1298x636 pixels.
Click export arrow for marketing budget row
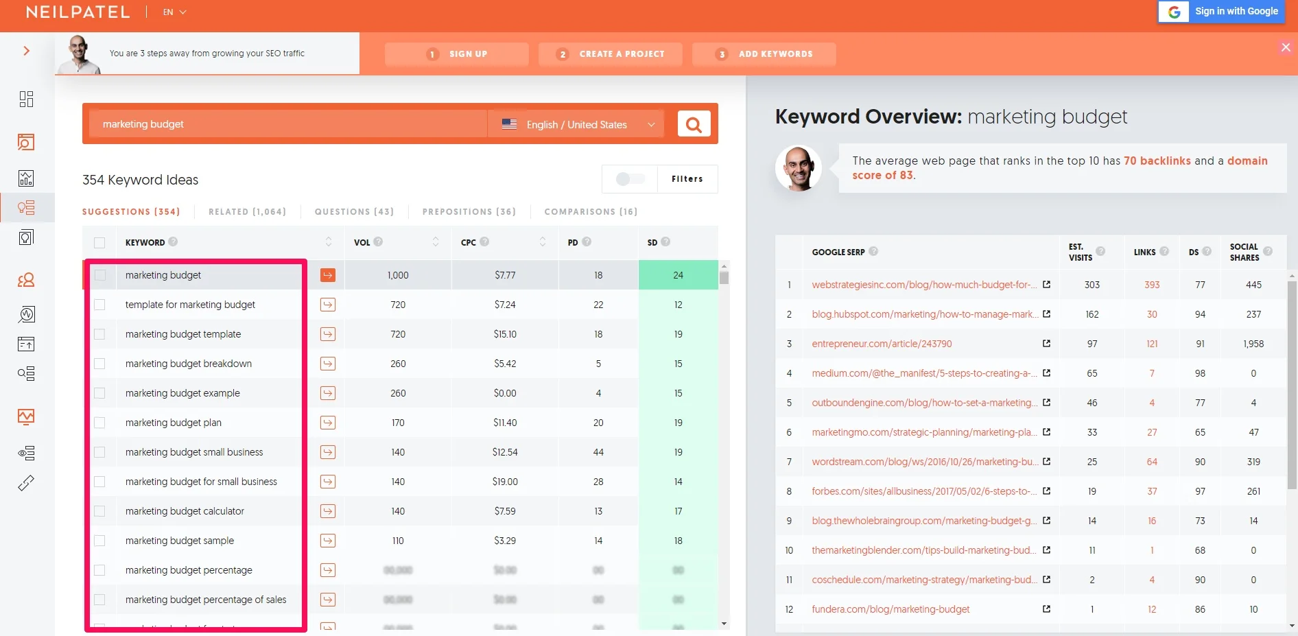pyautogui.click(x=328, y=275)
